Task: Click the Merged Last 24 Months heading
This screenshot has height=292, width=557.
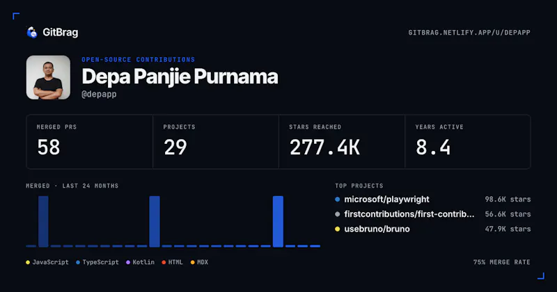Action: click(x=72, y=186)
